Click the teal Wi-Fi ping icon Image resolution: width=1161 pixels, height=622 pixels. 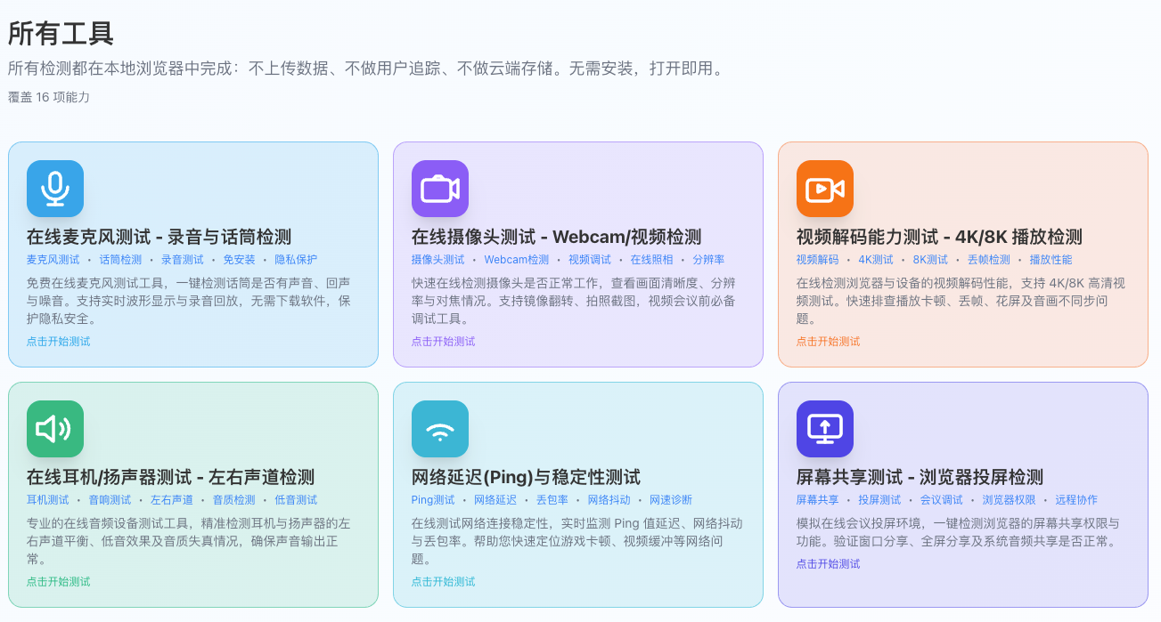pyautogui.click(x=440, y=429)
